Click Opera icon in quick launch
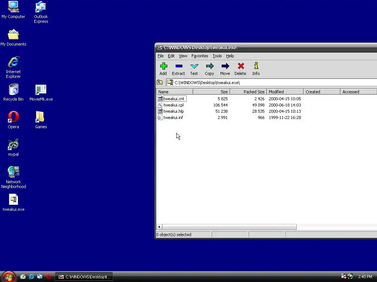The width and height of the screenshot is (377, 282). click(49, 276)
